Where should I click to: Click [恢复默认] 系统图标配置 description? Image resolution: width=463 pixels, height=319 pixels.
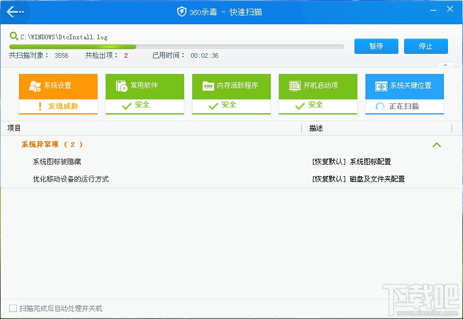[x=352, y=162]
